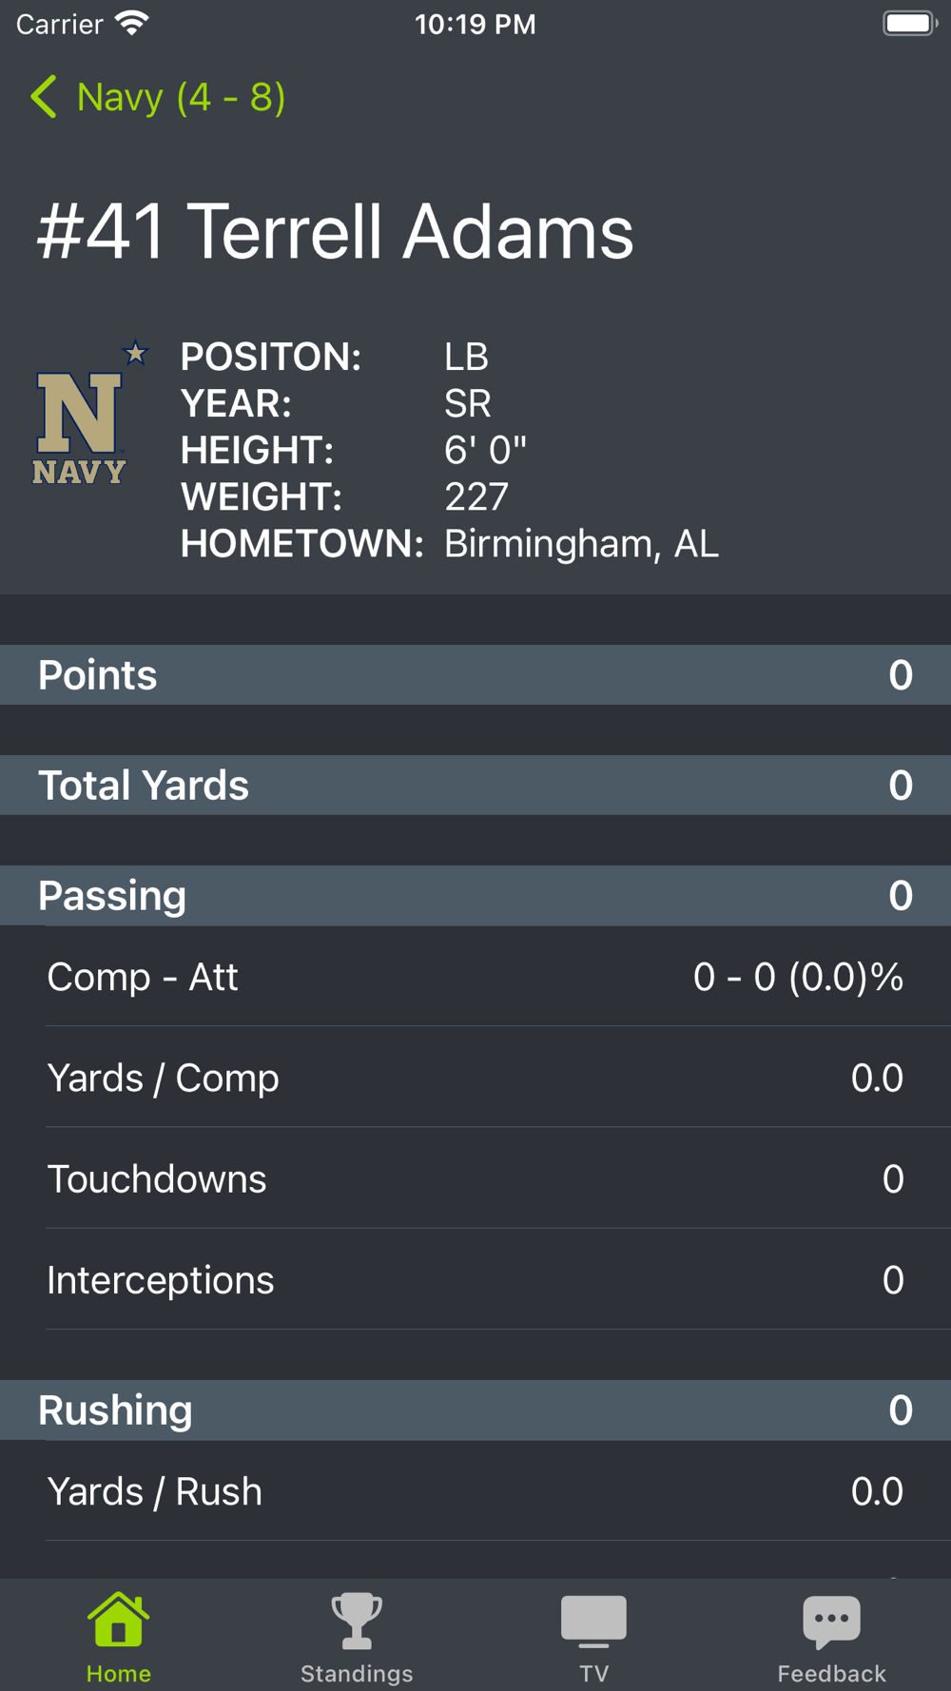Tap the Passing section header

pyautogui.click(x=475, y=896)
